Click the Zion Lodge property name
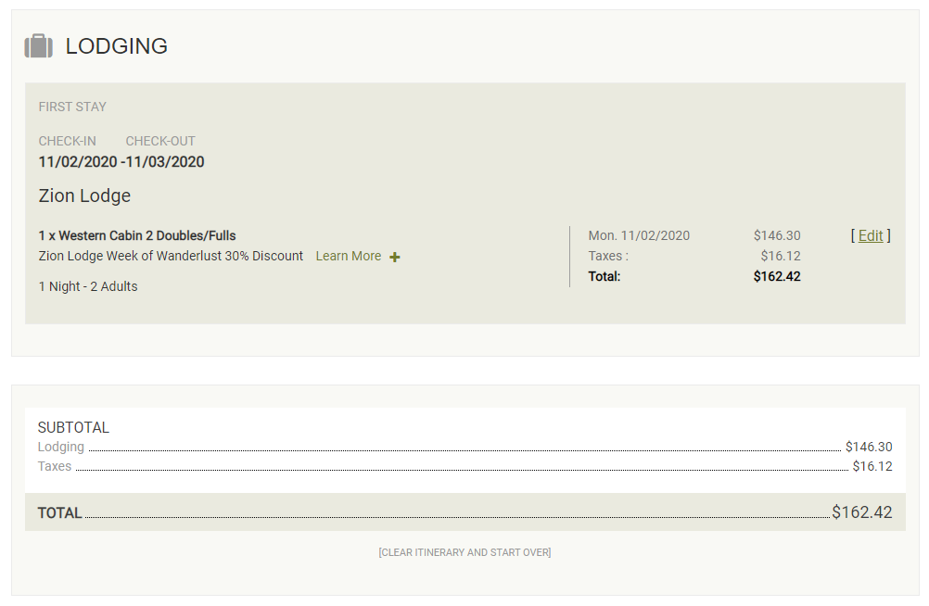This screenshot has height=606, width=929. coord(84,196)
